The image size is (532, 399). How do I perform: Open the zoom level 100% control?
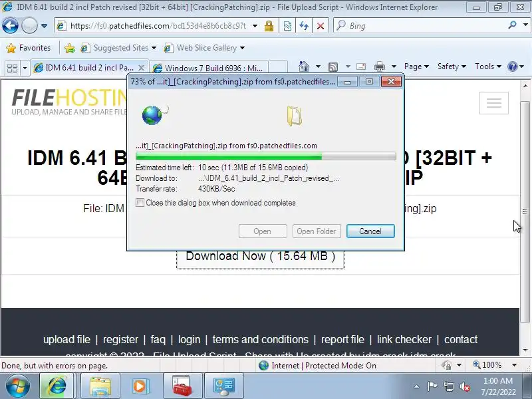point(487,365)
